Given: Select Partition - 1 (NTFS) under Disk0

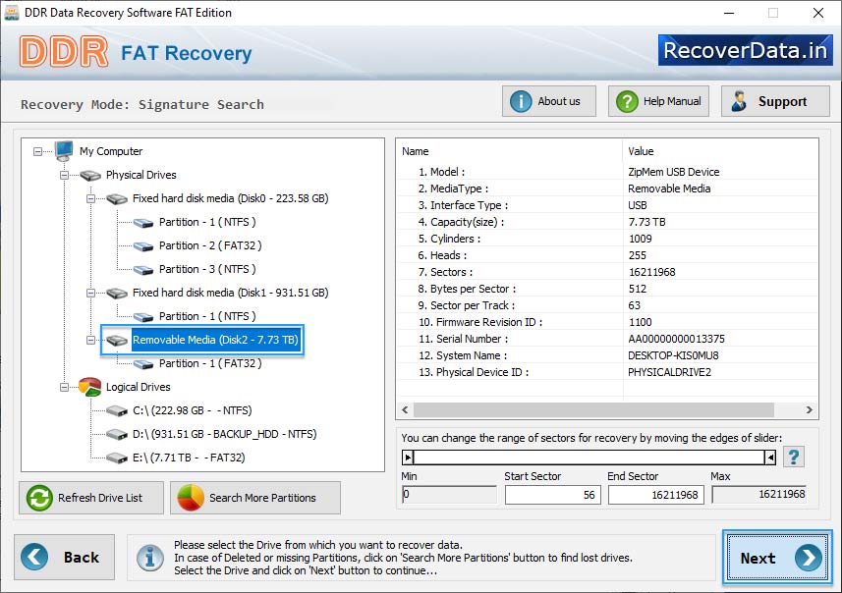Looking at the screenshot, I should [x=207, y=222].
